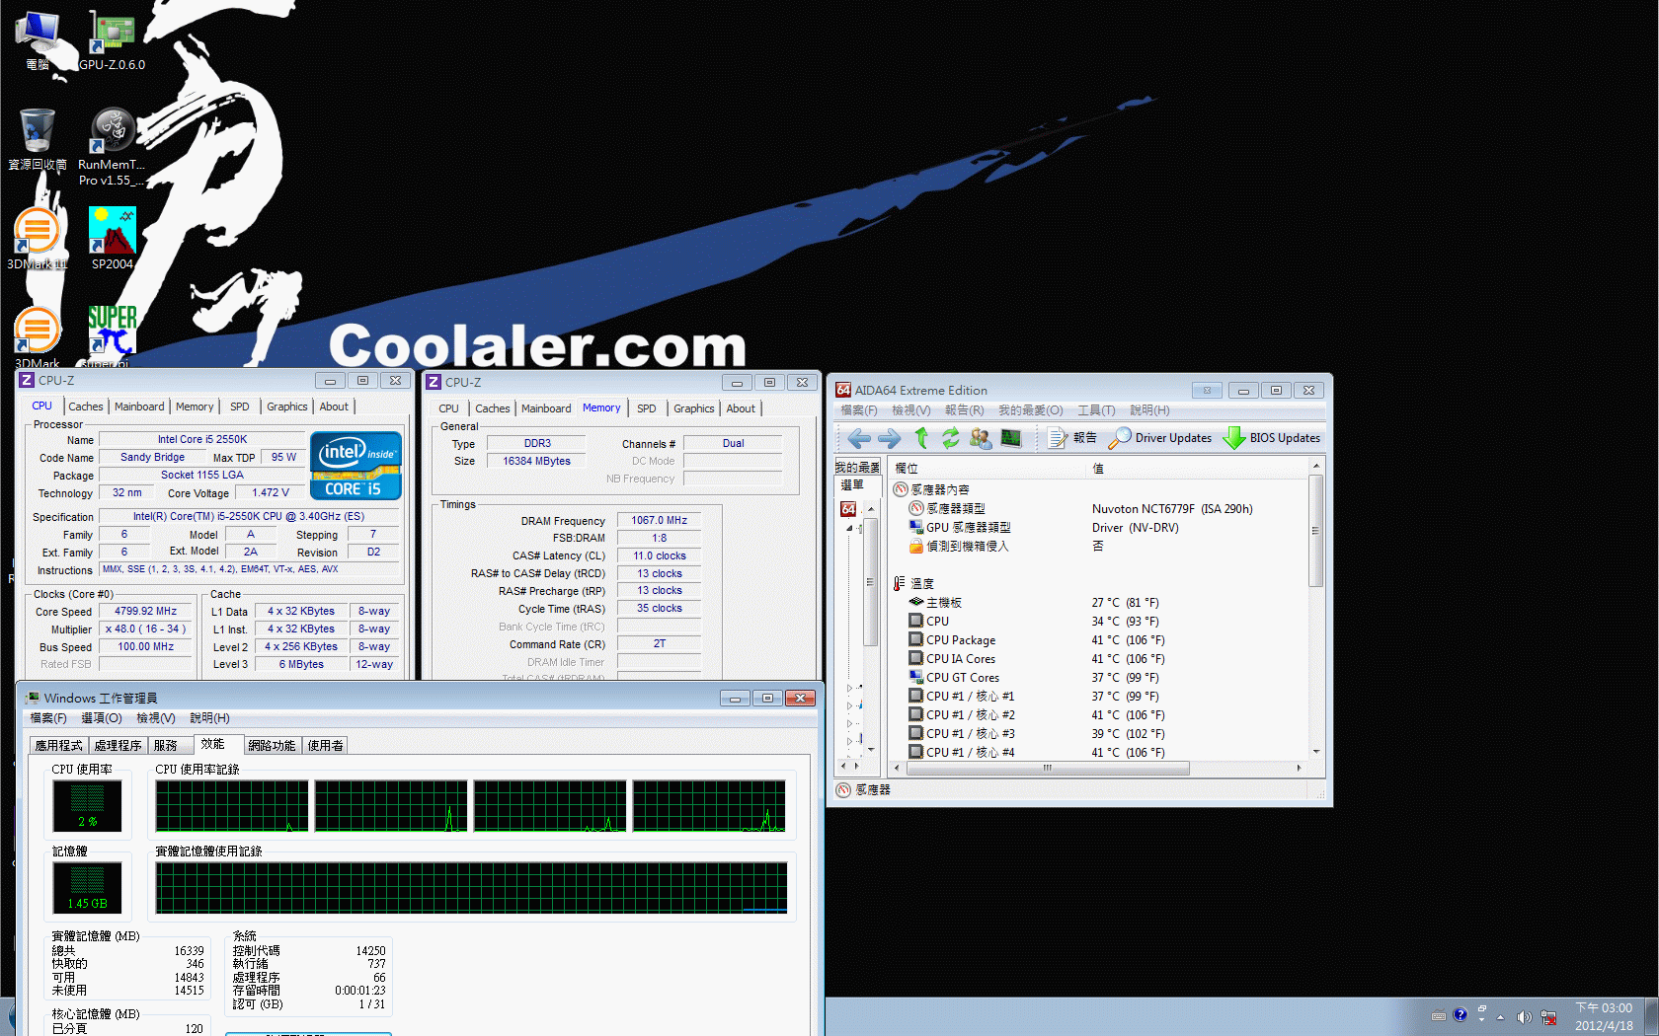Open the 工具(T) menu in AIDA64
Image resolution: width=1659 pixels, height=1036 pixels.
tap(1096, 410)
